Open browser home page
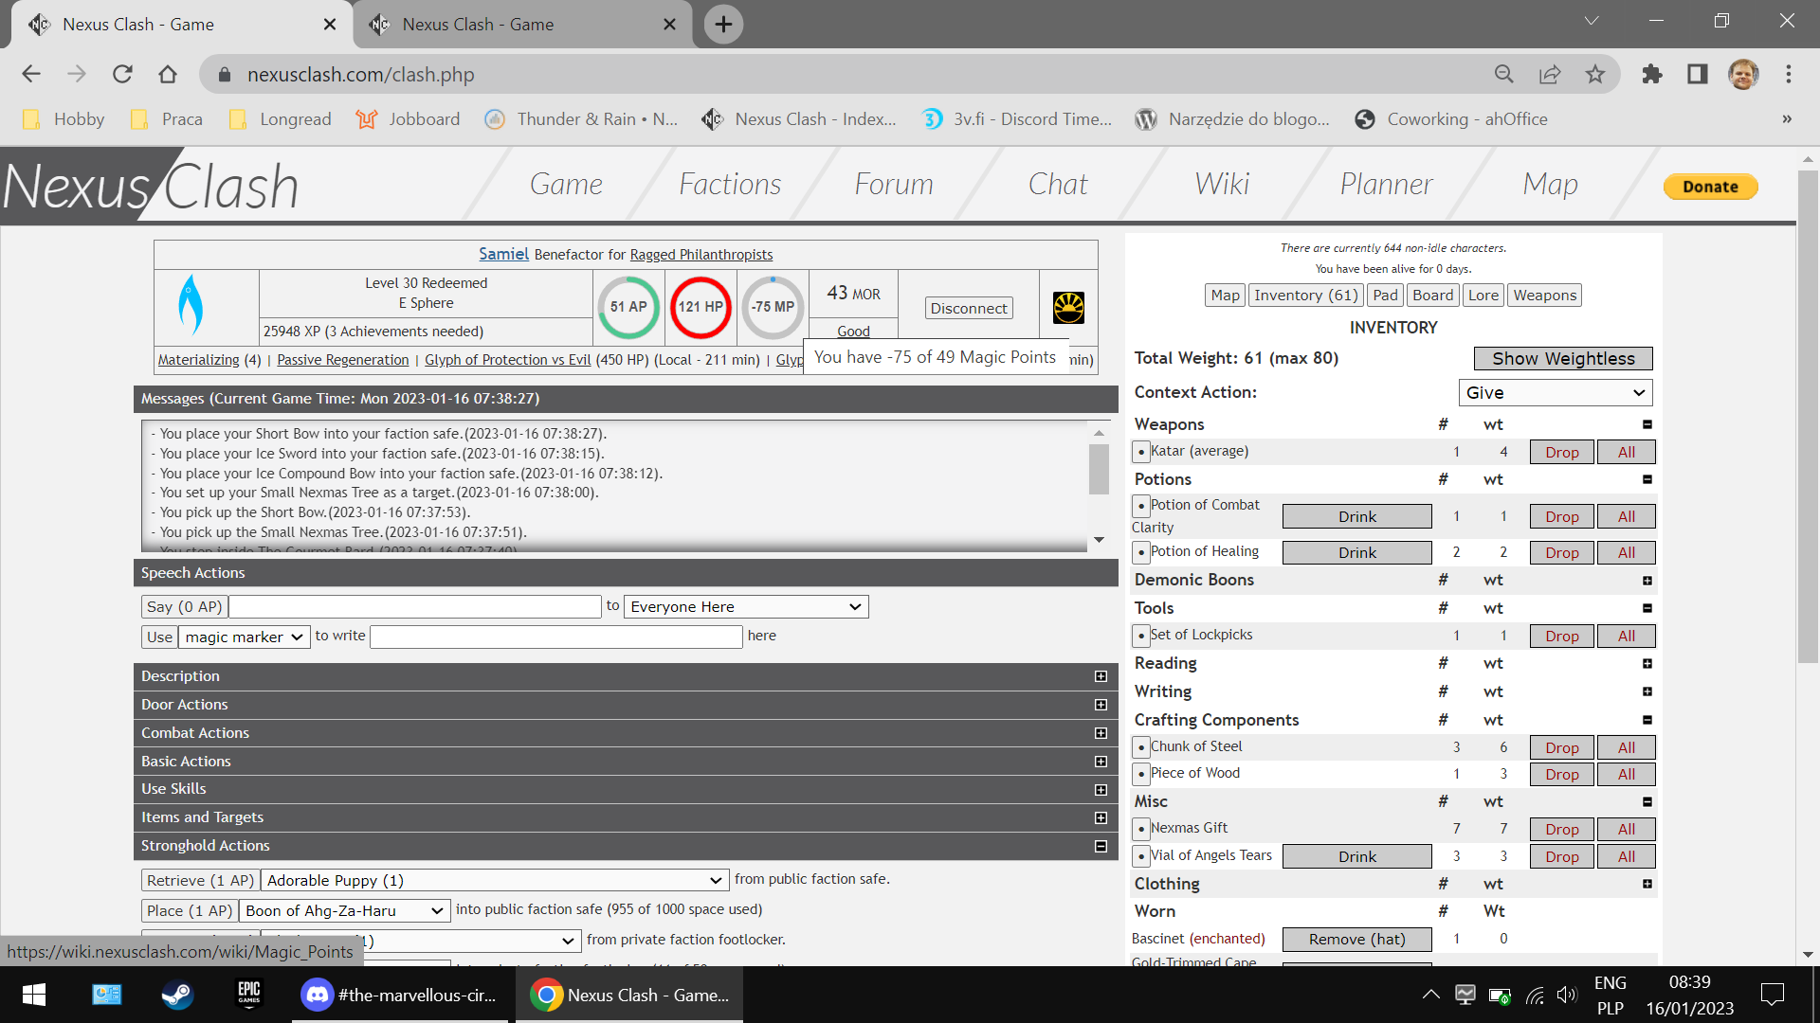The height and width of the screenshot is (1023, 1820). (x=168, y=74)
